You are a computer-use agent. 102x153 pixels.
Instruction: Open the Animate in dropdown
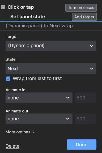click(39, 98)
